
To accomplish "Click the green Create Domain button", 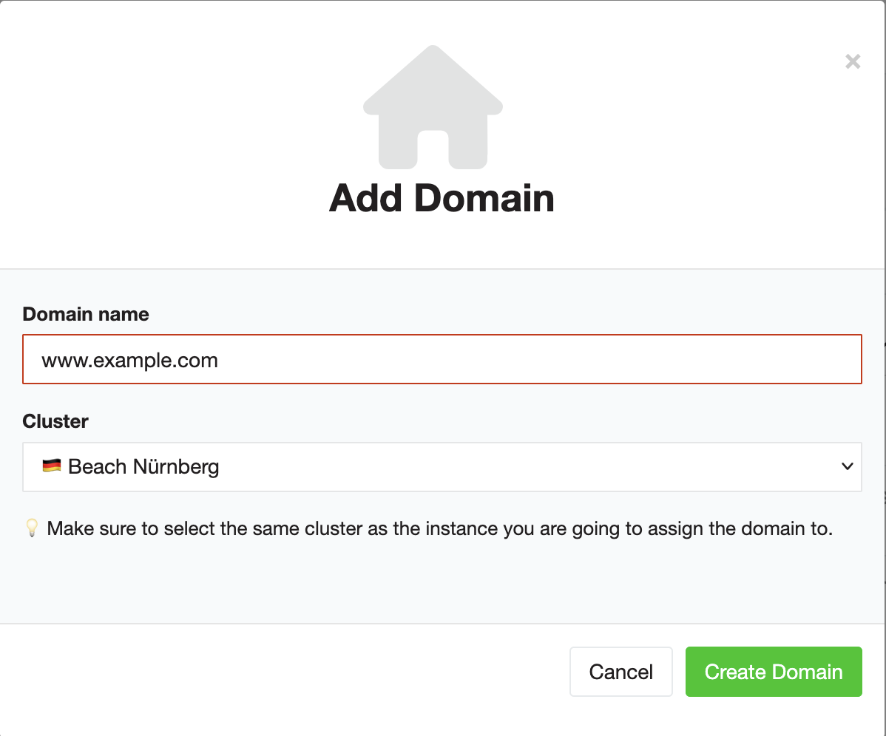I will coord(774,672).
